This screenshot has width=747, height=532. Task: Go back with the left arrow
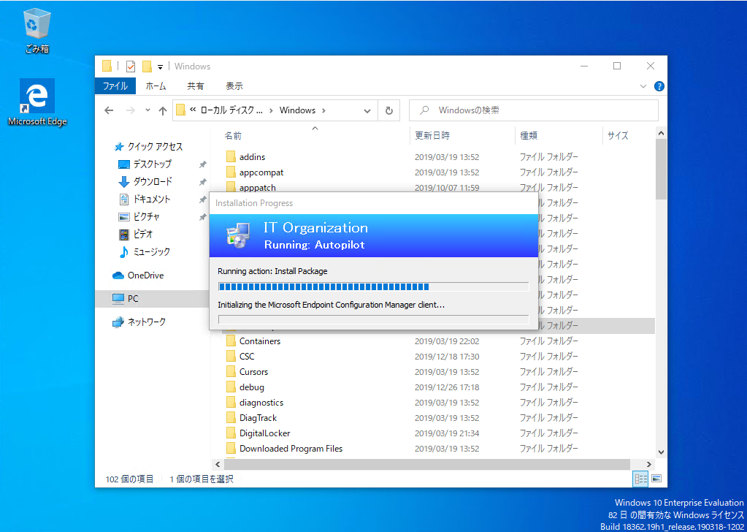[109, 110]
